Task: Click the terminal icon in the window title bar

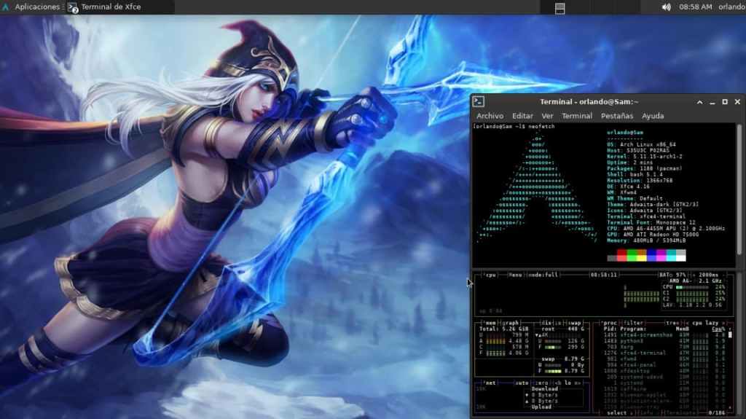Action: (479, 102)
